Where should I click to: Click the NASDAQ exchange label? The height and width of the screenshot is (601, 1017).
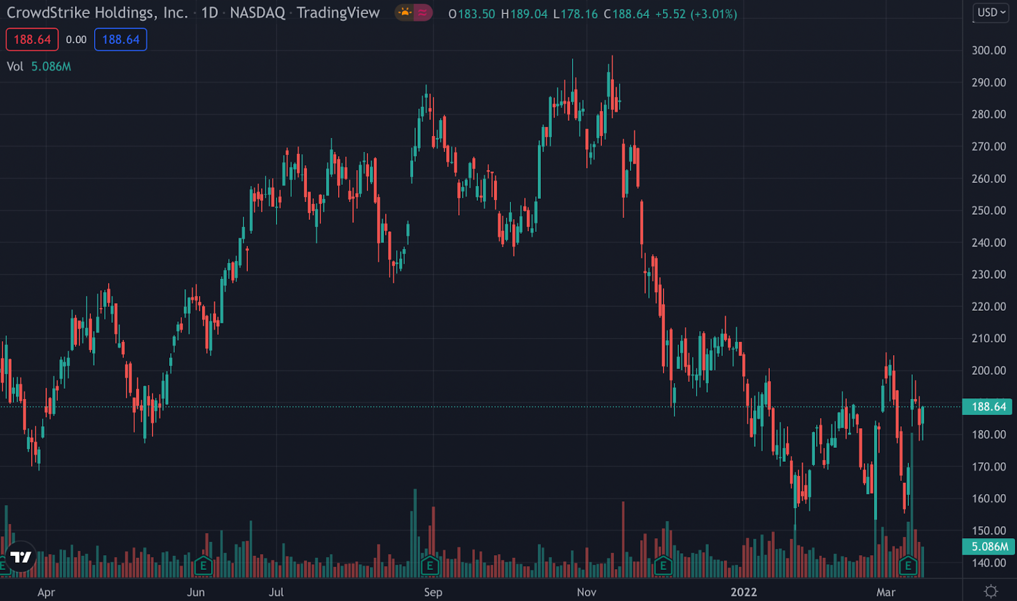coord(257,13)
